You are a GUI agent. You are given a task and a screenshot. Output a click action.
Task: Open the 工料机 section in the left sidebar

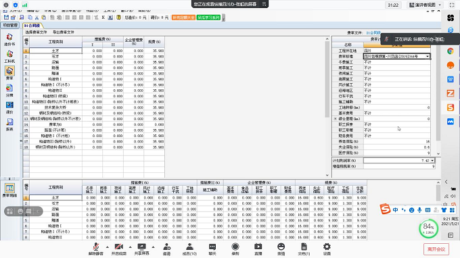click(x=9, y=57)
